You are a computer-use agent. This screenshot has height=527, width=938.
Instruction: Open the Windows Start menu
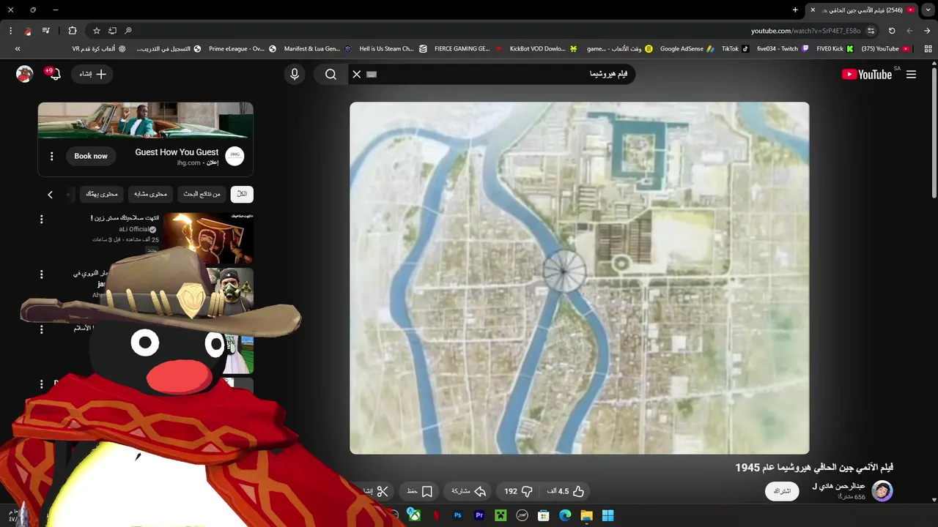(x=608, y=515)
